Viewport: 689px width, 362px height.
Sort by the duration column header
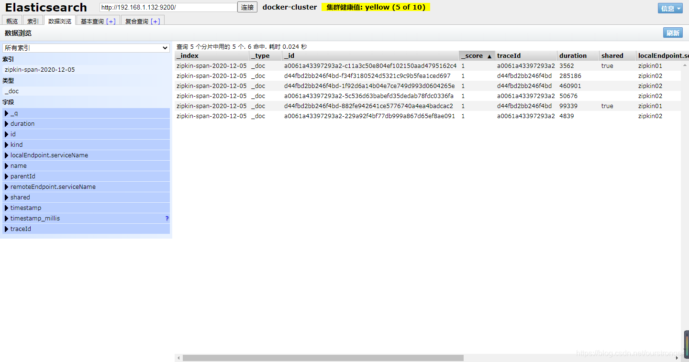[x=578, y=56]
